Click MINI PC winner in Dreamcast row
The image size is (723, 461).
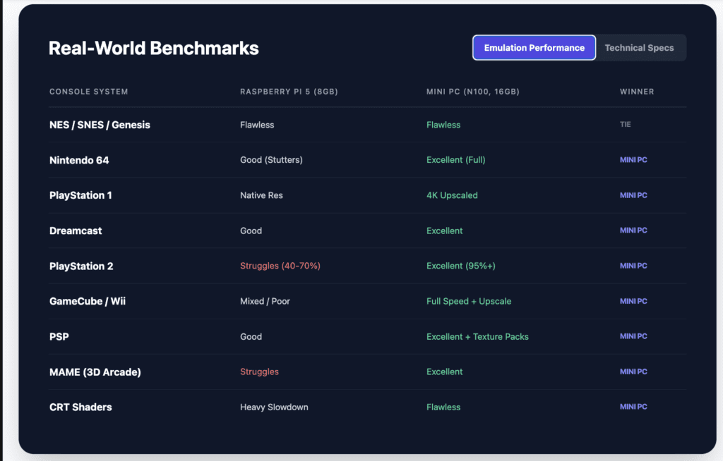pos(633,230)
